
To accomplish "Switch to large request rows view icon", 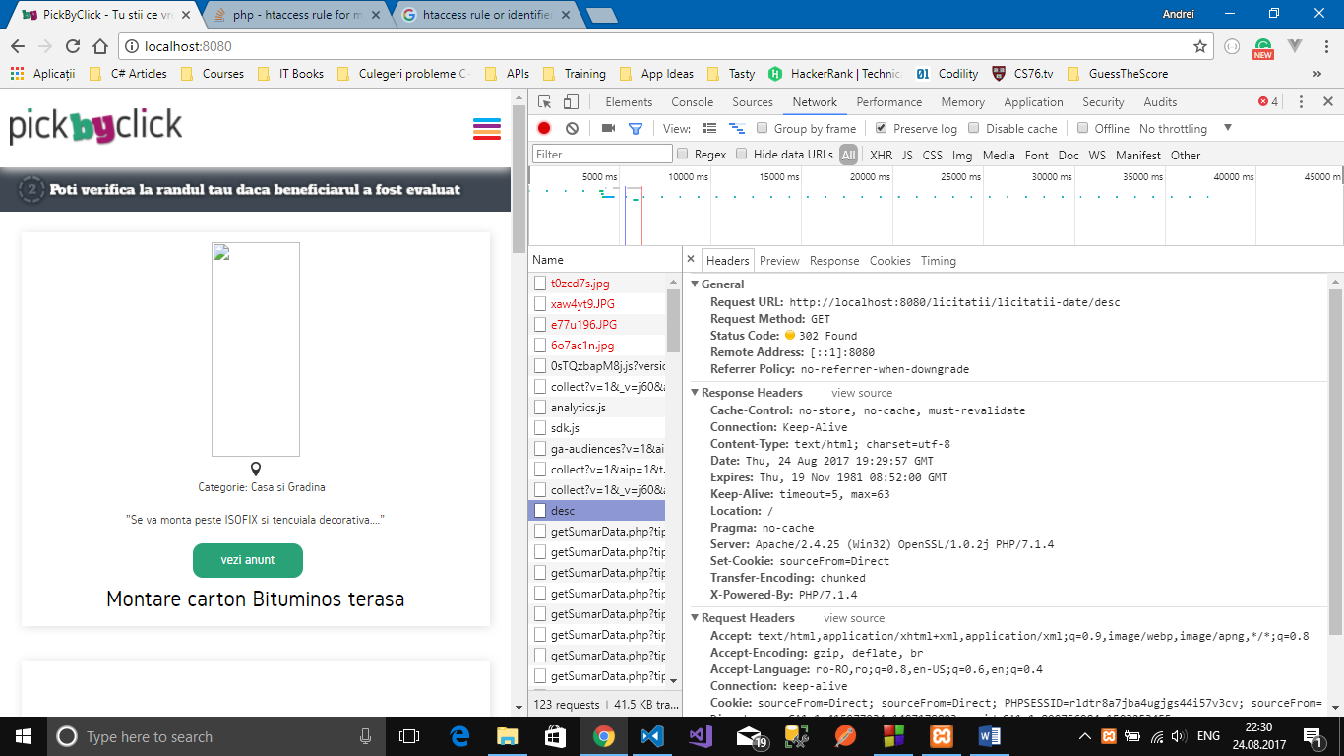I will [709, 128].
